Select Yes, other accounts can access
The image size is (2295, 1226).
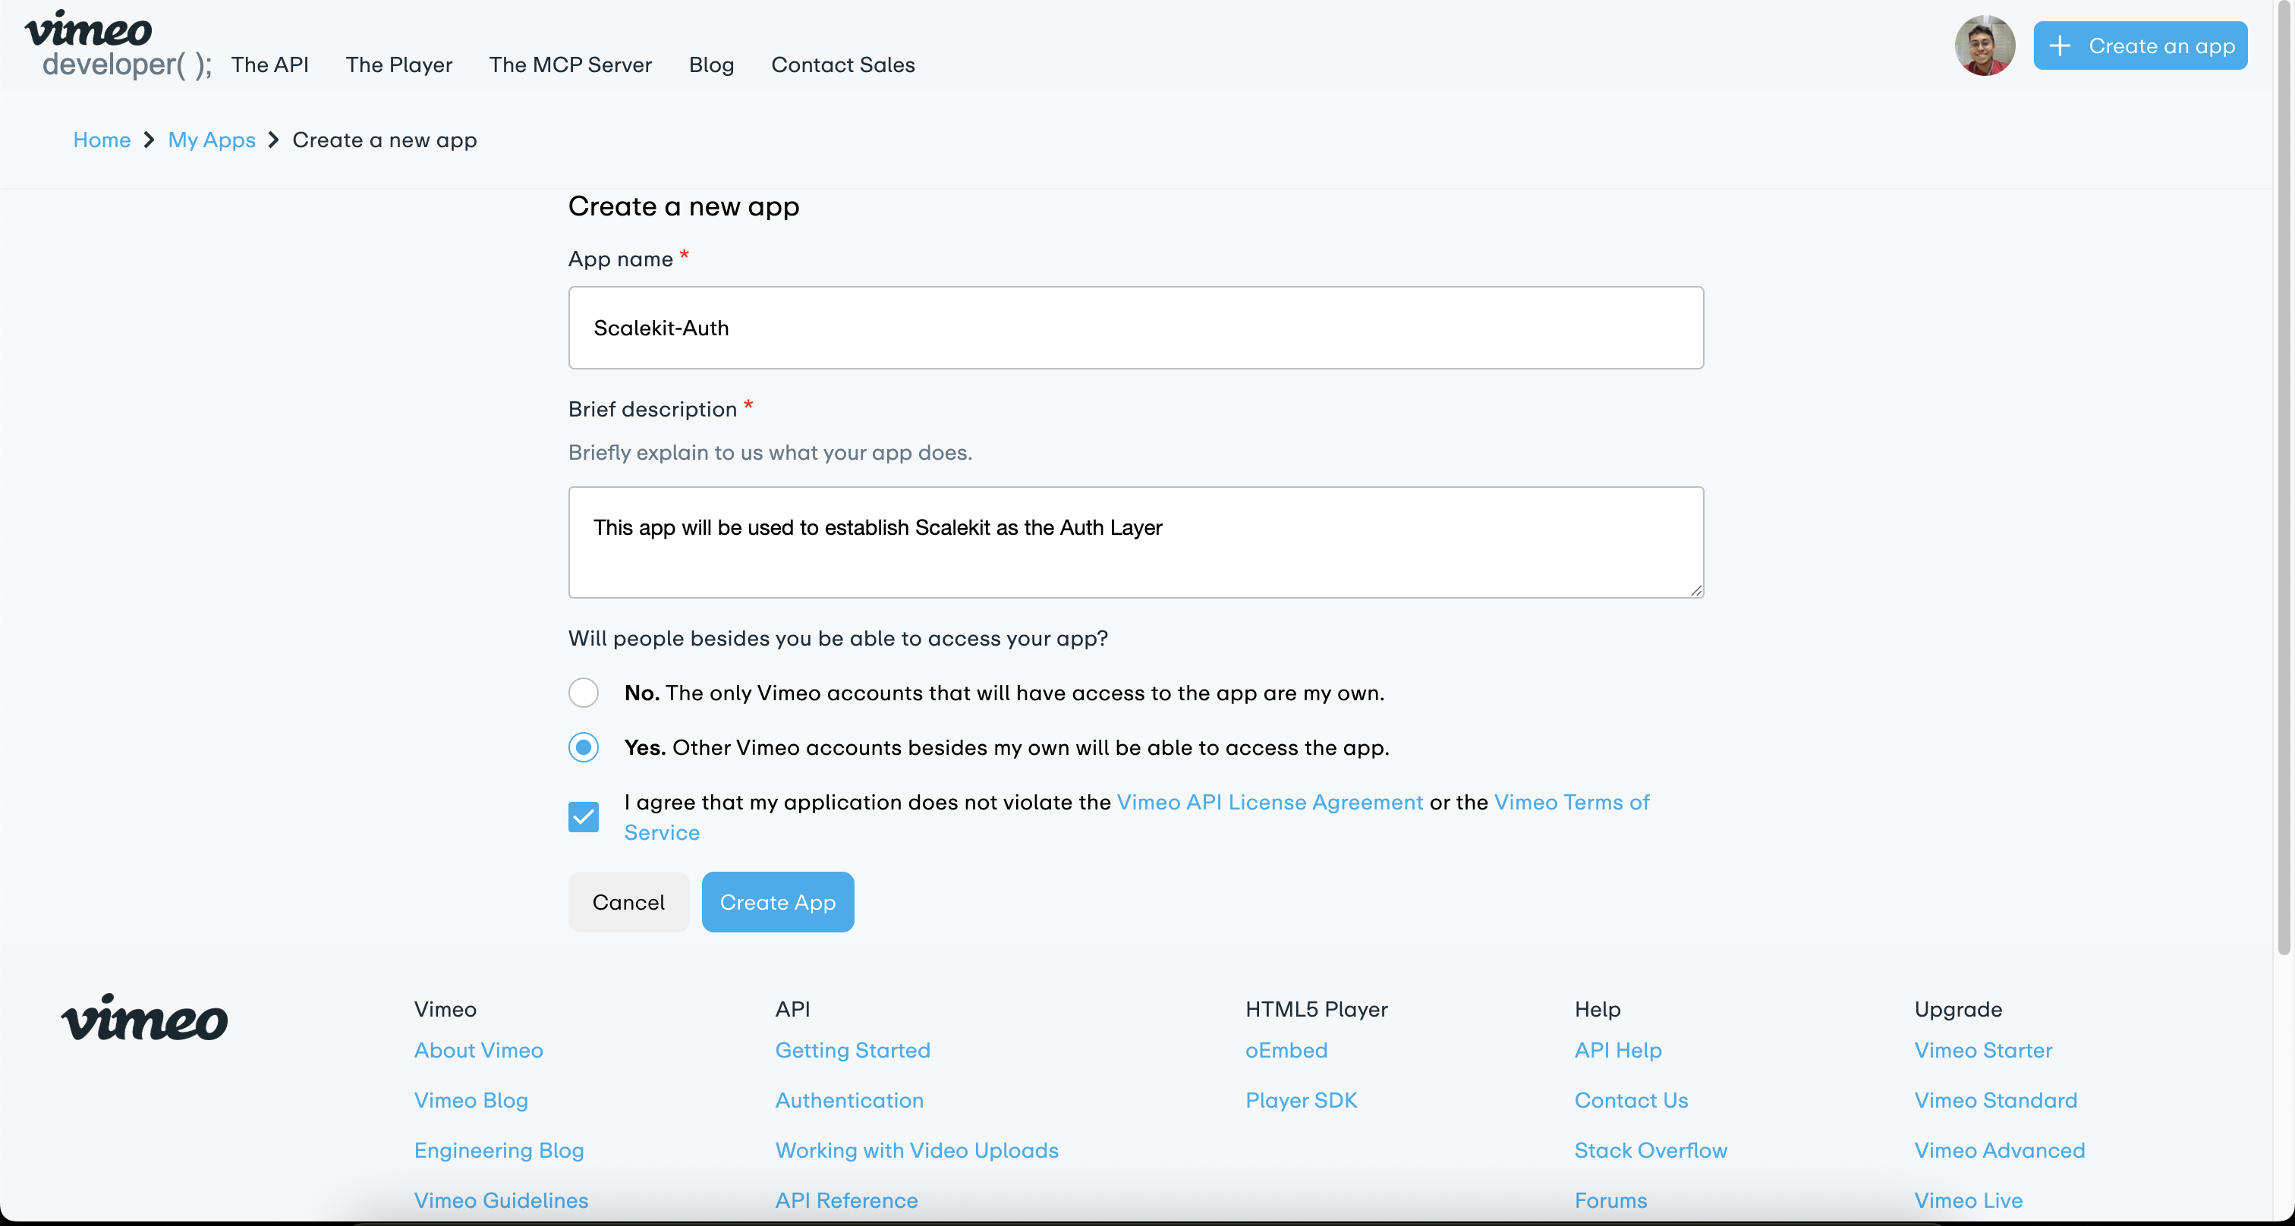click(584, 748)
